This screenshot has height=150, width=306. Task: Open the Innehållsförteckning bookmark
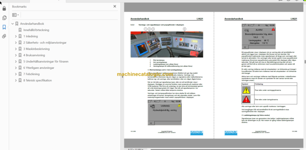pos(36,30)
